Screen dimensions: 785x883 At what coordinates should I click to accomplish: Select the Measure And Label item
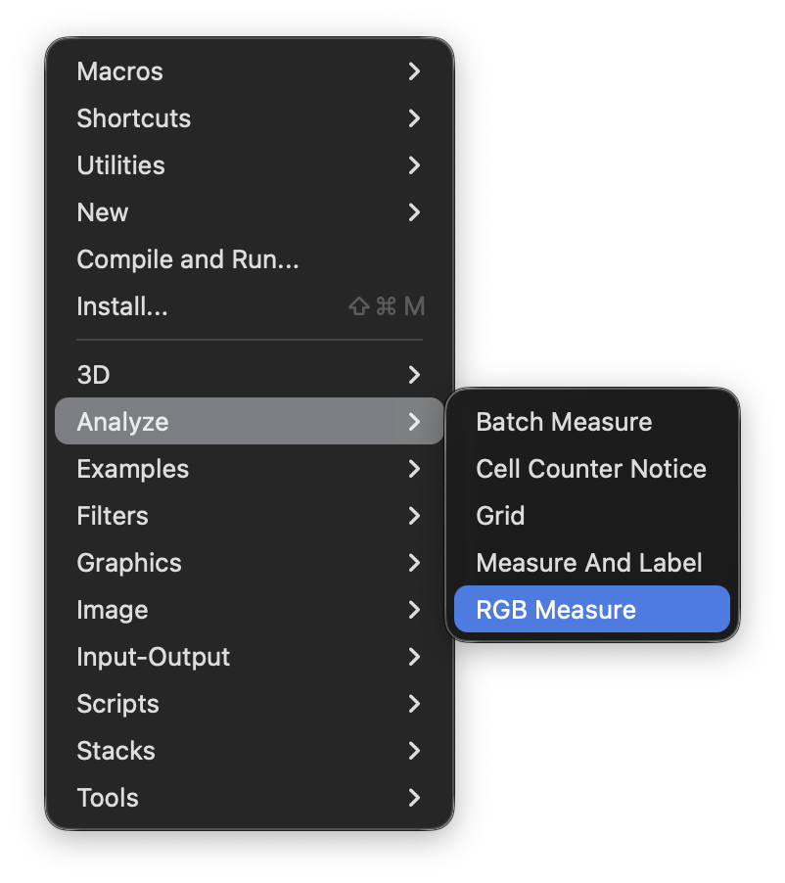pos(591,563)
